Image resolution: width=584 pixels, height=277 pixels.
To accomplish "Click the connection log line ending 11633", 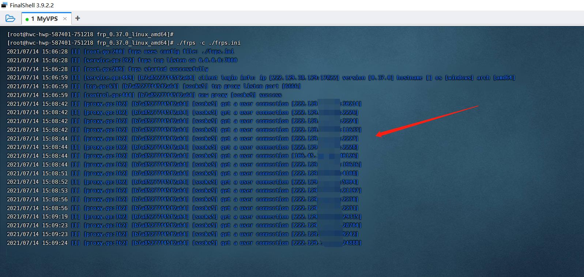I will [184, 130].
